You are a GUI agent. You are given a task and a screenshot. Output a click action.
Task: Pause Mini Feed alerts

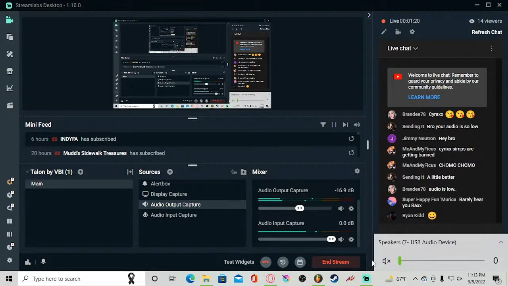tap(334, 124)
